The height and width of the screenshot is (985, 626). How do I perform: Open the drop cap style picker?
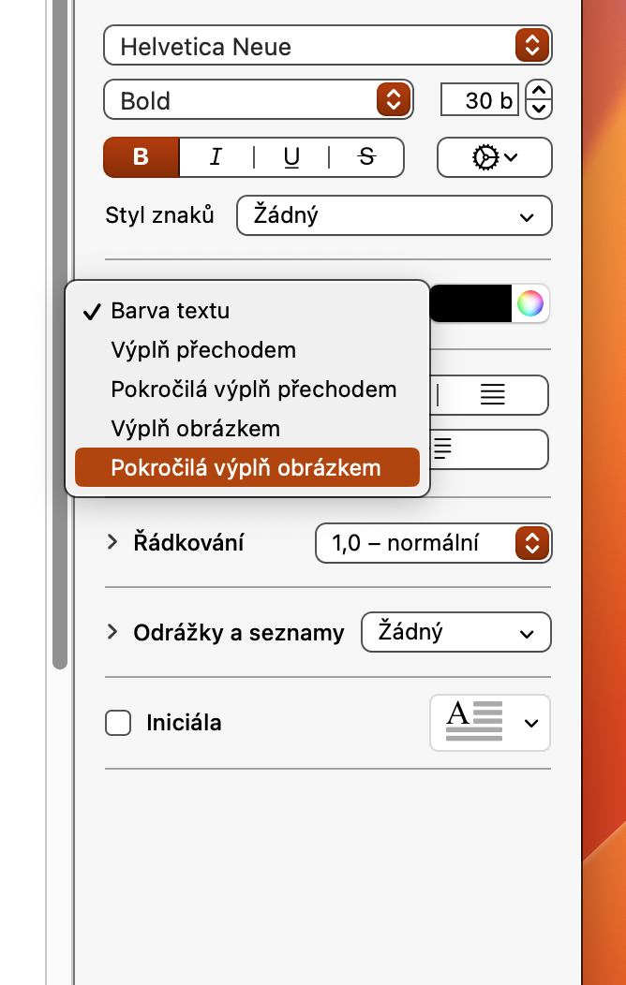pos(490,723)
